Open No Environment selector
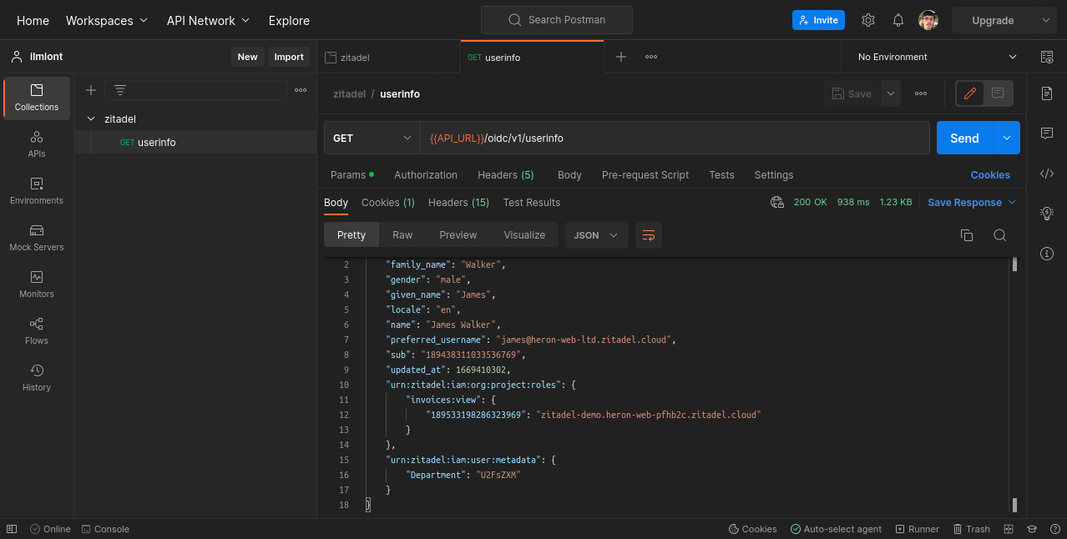The image size is (1067, 539). coord(938,57)
